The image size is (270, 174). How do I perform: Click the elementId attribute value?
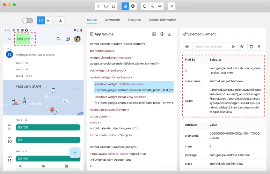234,136
